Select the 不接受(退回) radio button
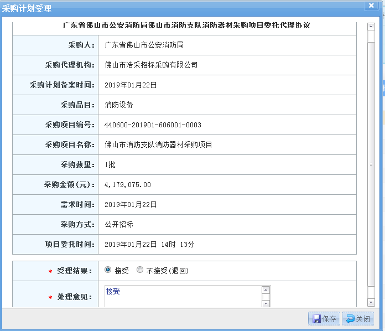The image size is (385, 331). pos(140,270)
